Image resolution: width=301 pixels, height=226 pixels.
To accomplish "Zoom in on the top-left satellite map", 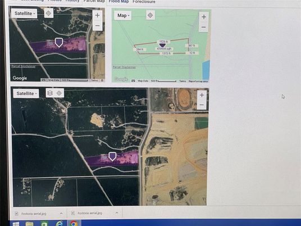I will 98,15.
